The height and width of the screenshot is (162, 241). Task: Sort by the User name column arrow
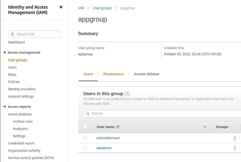point(205,127)
